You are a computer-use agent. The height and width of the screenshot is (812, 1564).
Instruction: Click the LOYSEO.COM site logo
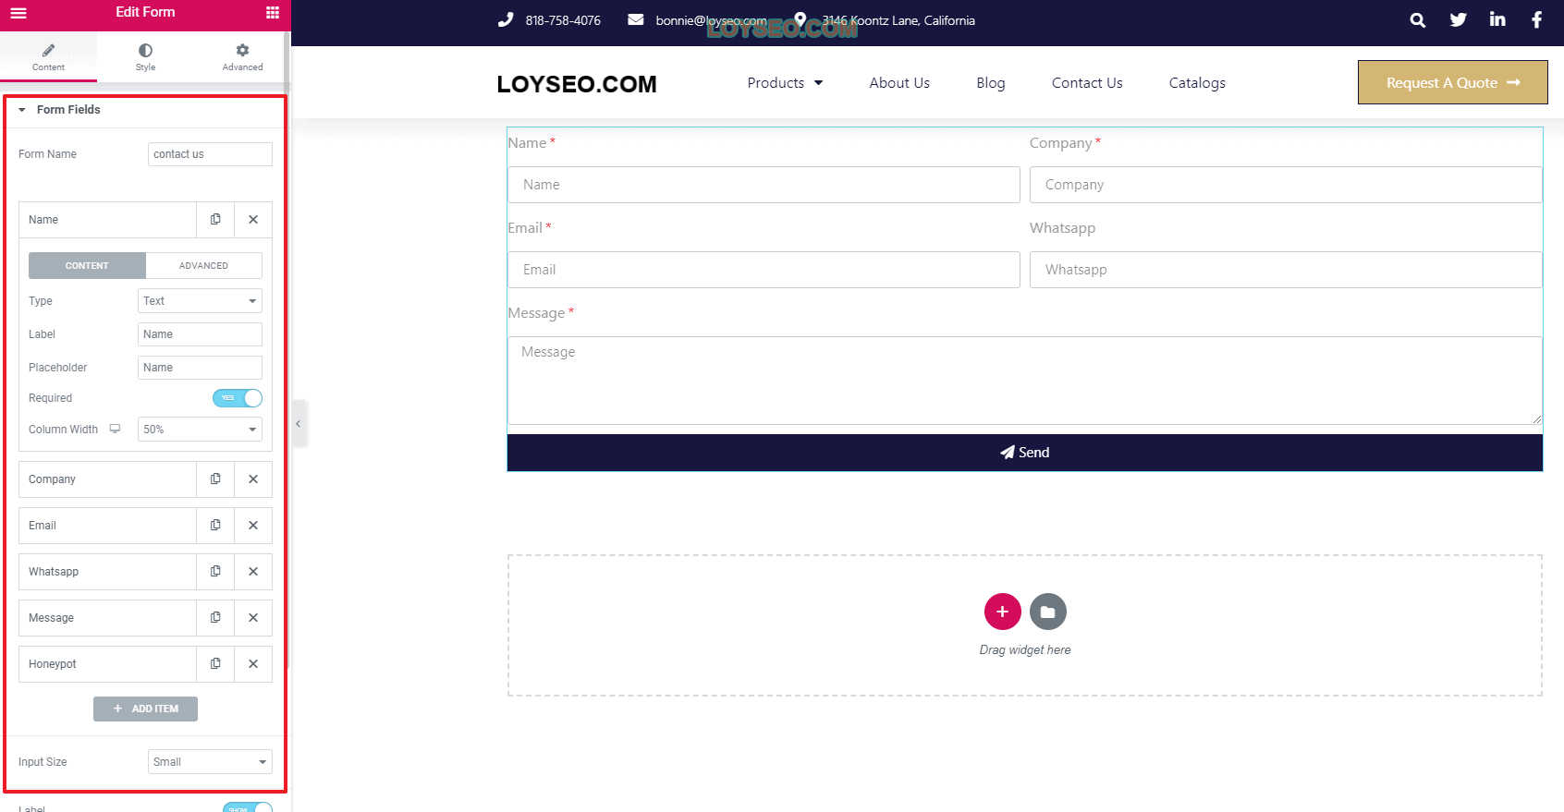coord(577,84)
